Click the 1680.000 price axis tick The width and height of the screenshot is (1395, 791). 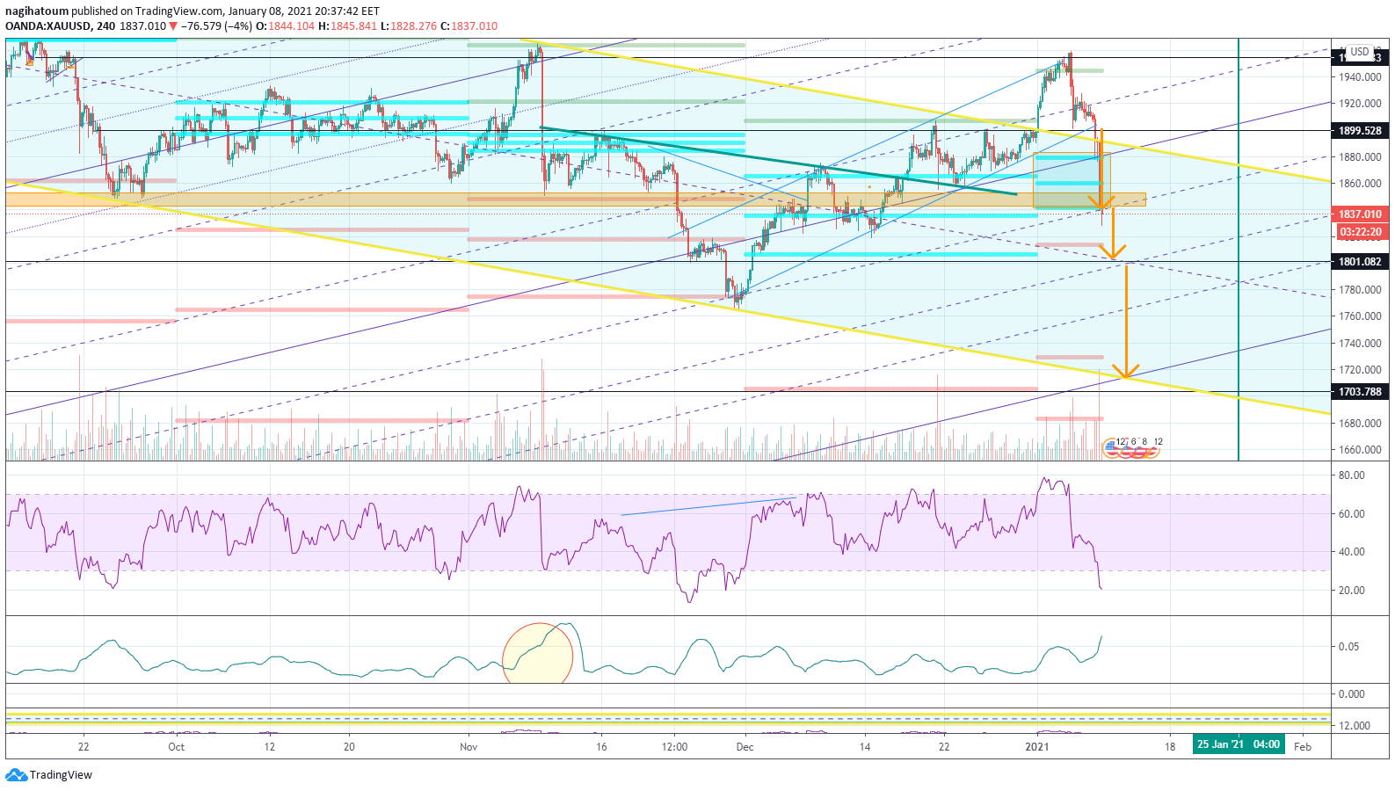click(1361, 424)
